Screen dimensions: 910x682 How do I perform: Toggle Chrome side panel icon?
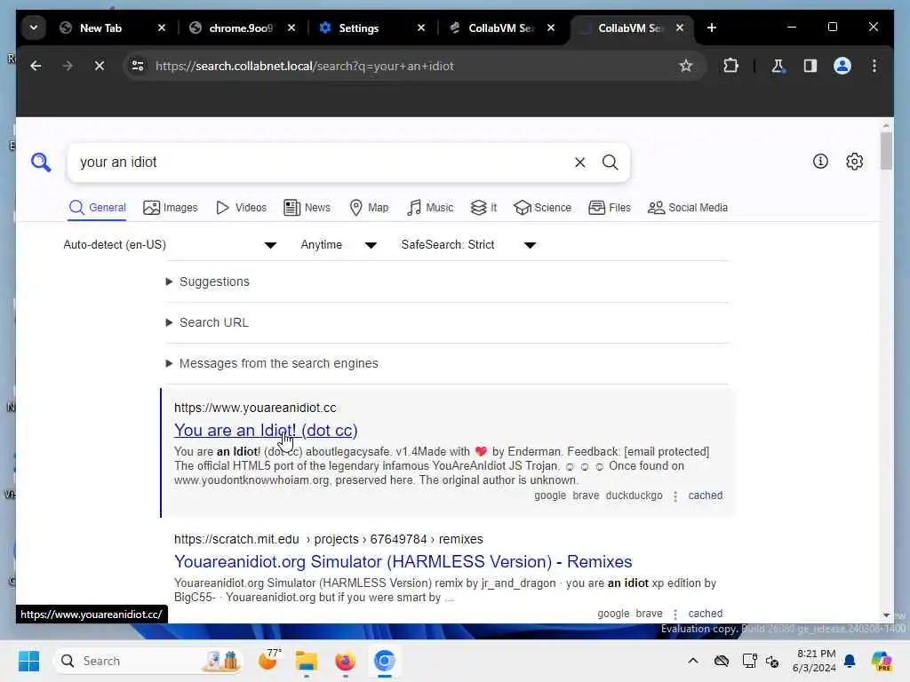click(810, 66)
